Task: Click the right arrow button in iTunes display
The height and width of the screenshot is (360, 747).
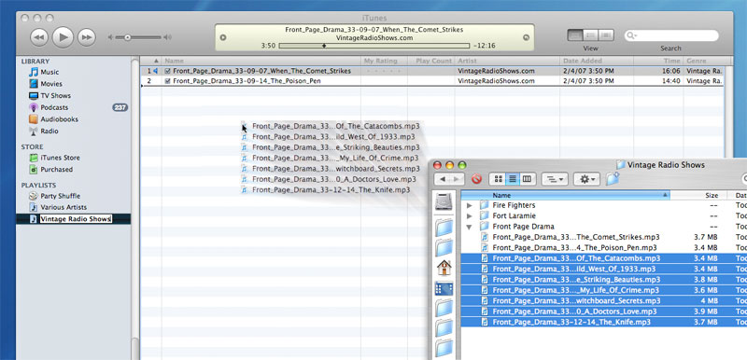Action: (526, 37)
